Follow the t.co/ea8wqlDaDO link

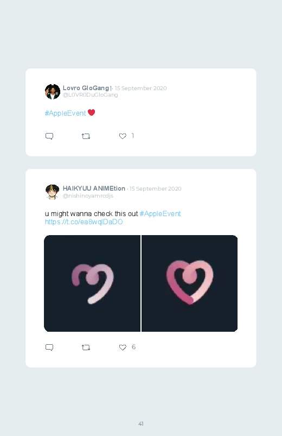[x=84, y=222]
